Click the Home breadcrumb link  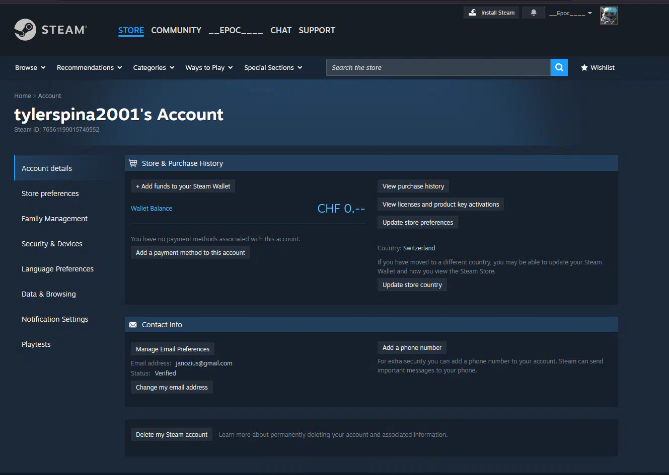(x=23, y=96)
